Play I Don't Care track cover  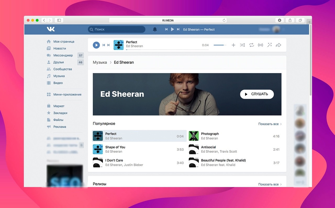tap(98, 162)
